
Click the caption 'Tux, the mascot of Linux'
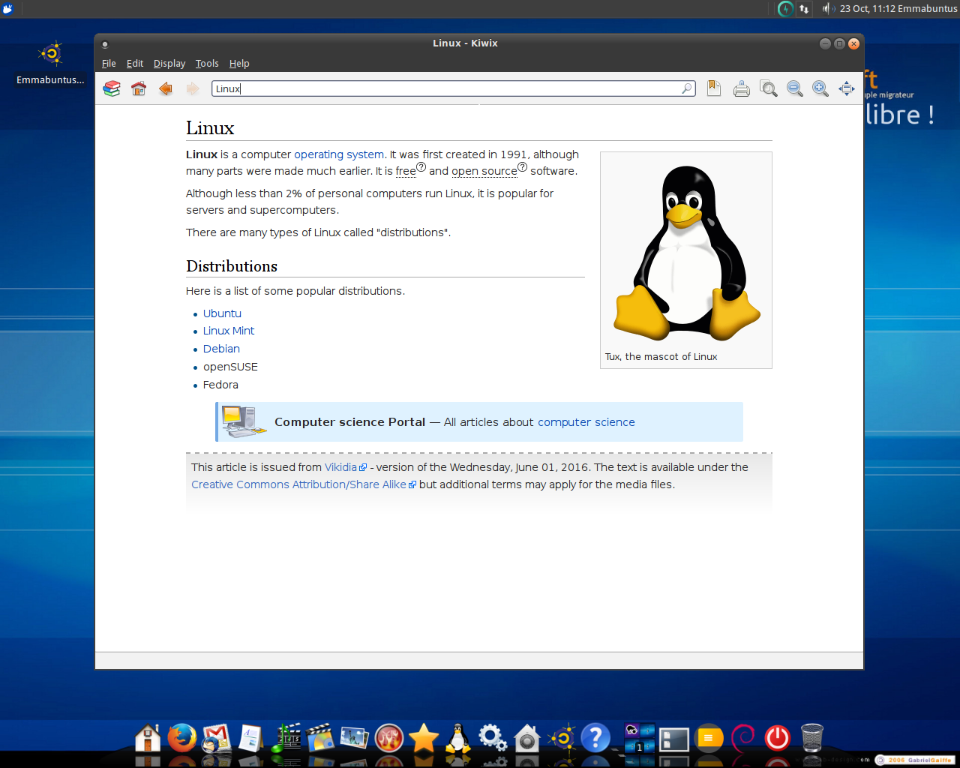pos(661,357)
